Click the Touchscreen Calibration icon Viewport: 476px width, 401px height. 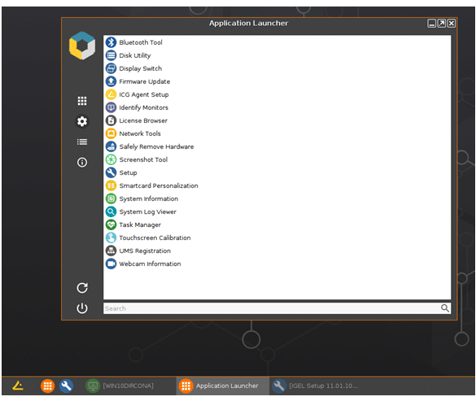pos(111,238)
